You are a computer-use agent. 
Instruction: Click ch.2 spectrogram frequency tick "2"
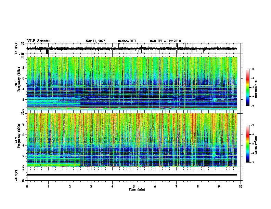tap(24, 156)
